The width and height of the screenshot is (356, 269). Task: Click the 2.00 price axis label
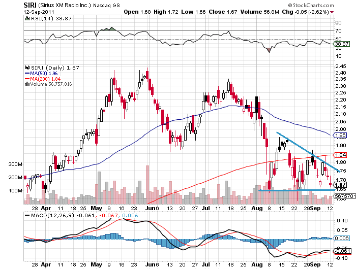click(x=341, y=129)
